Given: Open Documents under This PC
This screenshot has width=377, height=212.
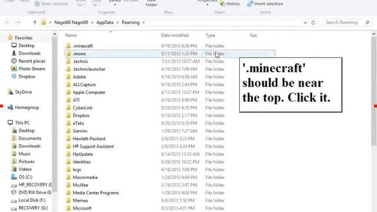Looking at the screenshot, I should pyautogui.click(x=30, y=138).
